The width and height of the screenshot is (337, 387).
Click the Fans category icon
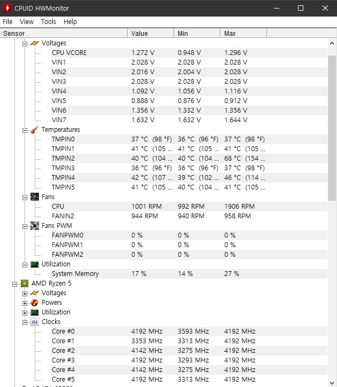[x=35, y=197]
